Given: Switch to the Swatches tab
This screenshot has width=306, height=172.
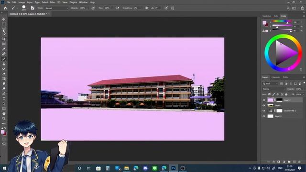Looking at the screenshot, I should click(x=267, y=16).
